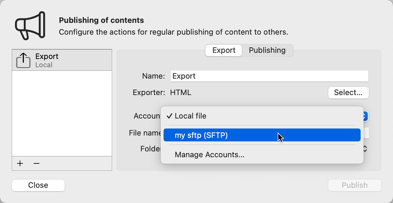Choose "Local file" from the account menu
393x203 pixels.
[x=190, y=116]
